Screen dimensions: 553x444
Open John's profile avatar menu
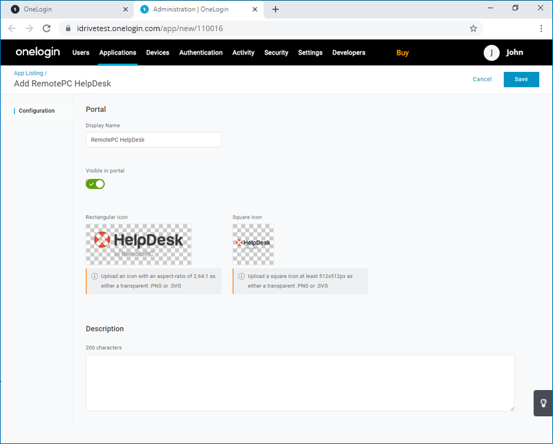[491, 53]
